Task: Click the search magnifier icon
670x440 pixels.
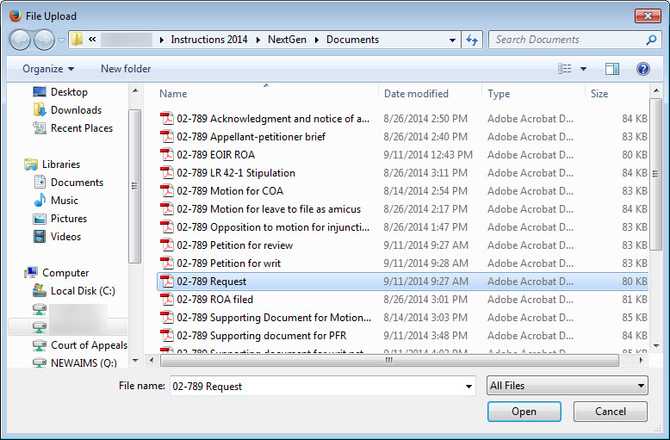Action: 651,40
